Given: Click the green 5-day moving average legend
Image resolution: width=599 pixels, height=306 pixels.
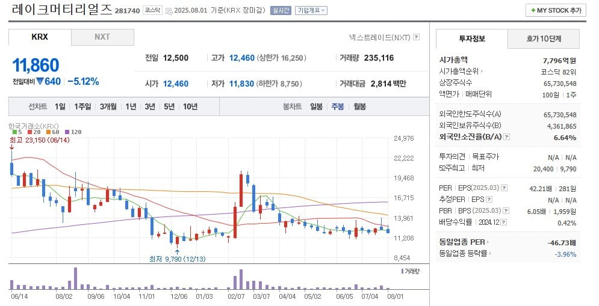Looking at the screenshot, I should pyautogui.click(x=17, y=132).
